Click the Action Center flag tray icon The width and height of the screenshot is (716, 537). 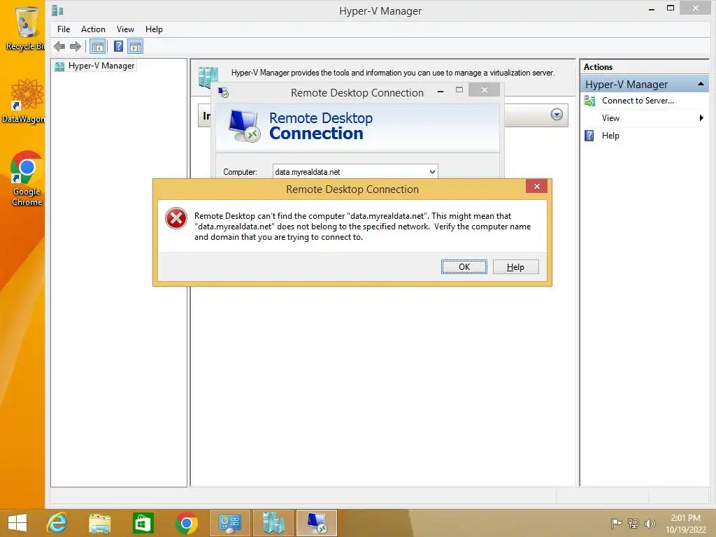tap(616, 523)
